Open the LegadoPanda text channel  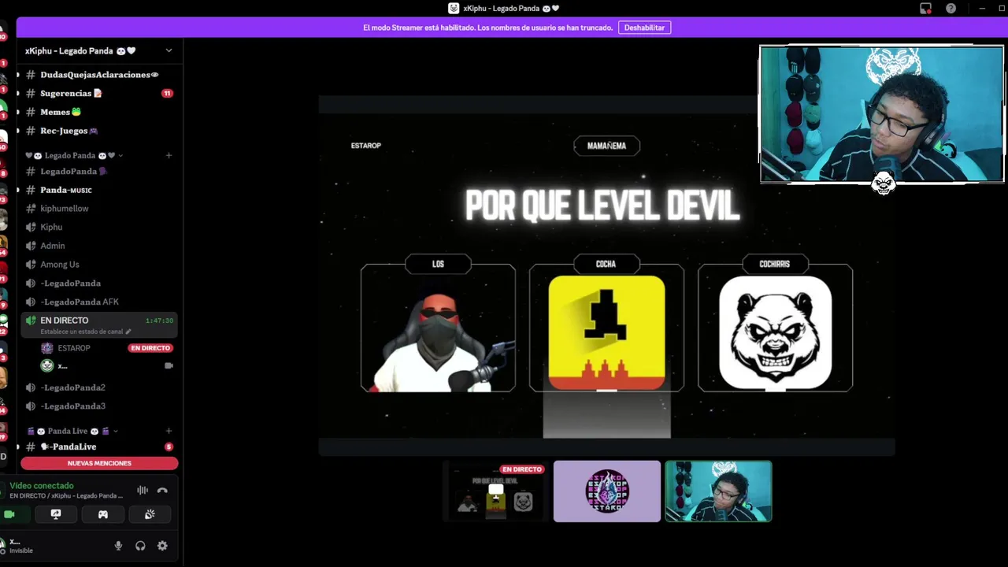pyautogui.click(x=98, y=172)
